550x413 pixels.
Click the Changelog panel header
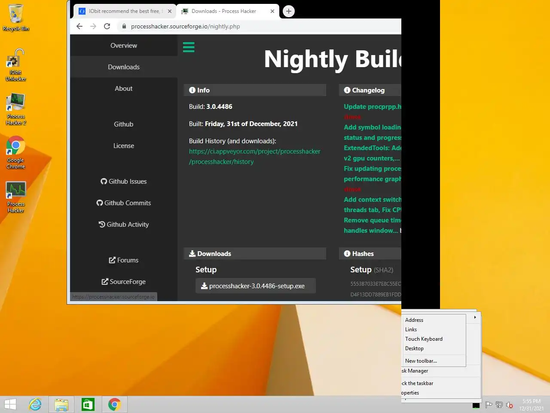click(370, 90)
